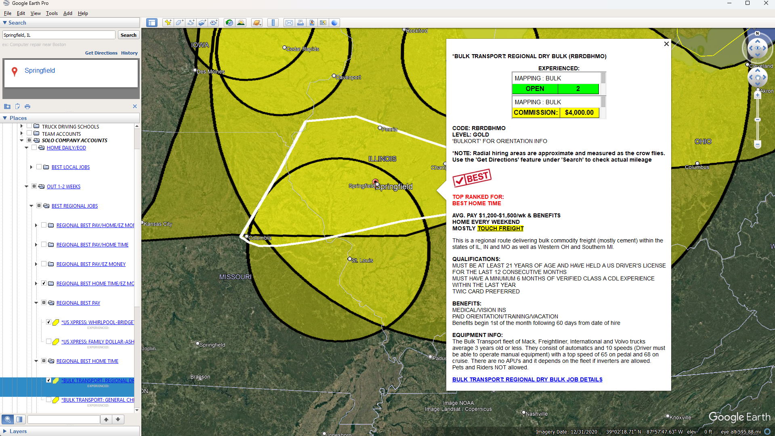Expand REGIONAL BEST PAY/EZ MONEY folder
The image size is (775, 436).
36,264
